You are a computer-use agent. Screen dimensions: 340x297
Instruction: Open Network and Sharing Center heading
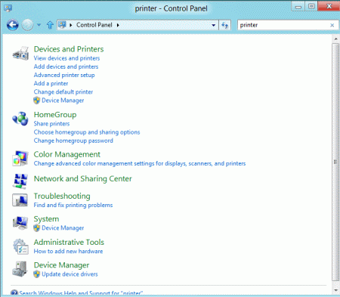click(83, 178)
